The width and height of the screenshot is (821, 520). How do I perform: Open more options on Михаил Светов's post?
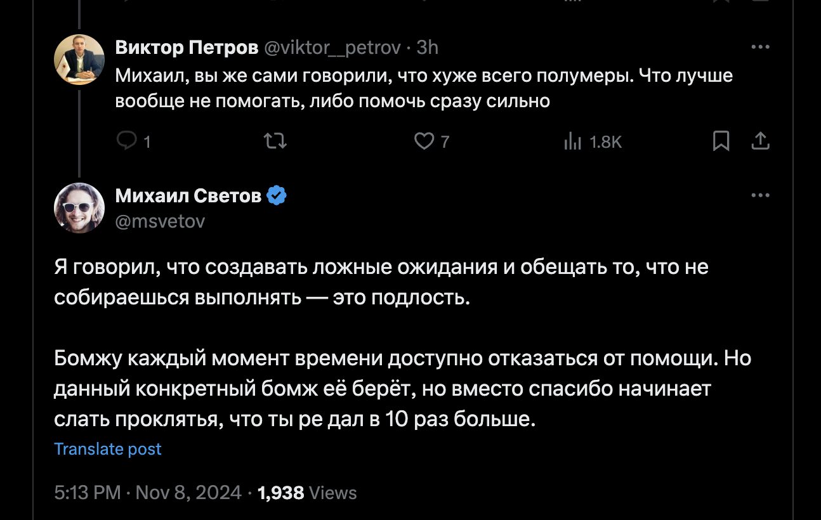[760, 195]
